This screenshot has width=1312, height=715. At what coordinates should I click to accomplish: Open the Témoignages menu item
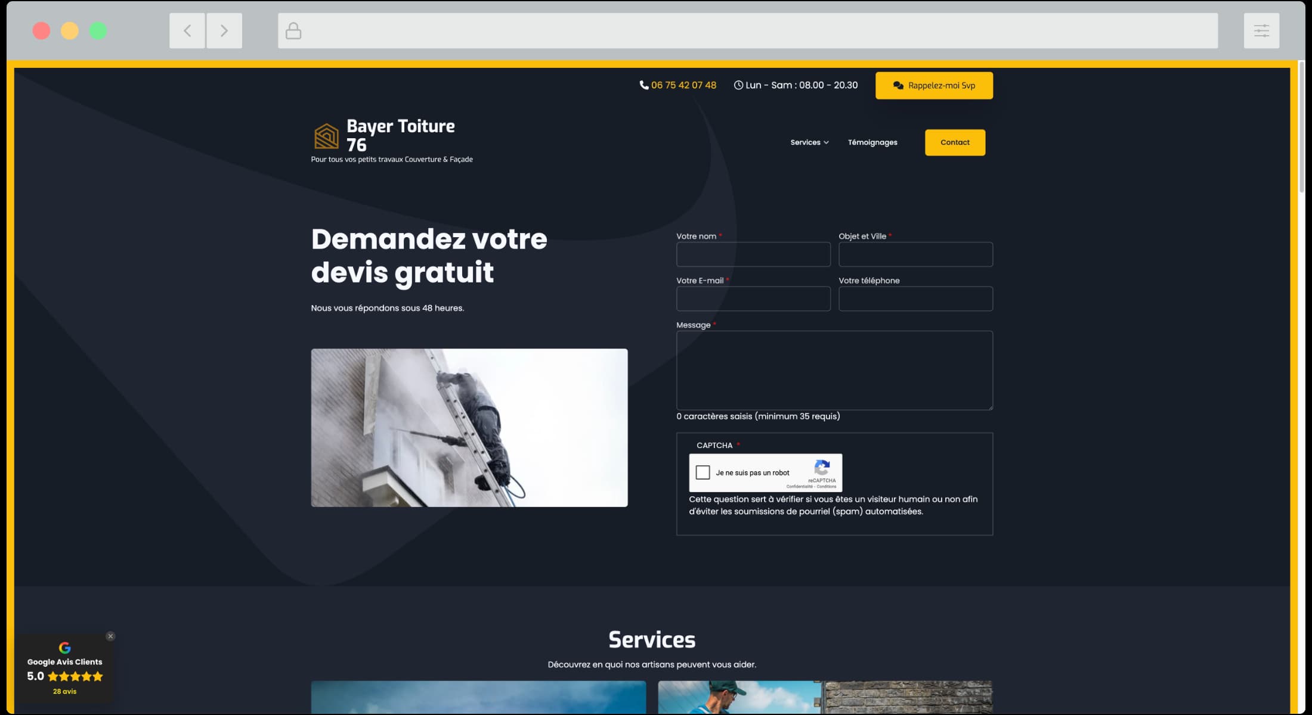872,142
